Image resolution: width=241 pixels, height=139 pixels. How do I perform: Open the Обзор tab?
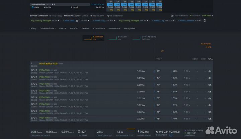pyautogui.click(x=33, y=28)
